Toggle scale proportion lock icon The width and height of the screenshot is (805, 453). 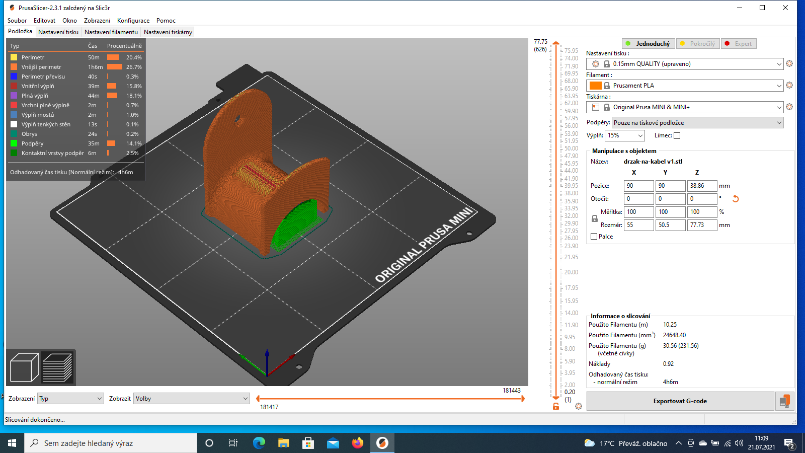pyautogui.click(x=595, y=218)
